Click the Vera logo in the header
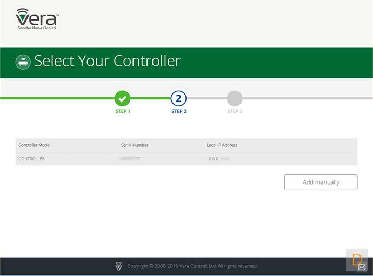Viewport: 373px width, 276px height. (37, 19)
